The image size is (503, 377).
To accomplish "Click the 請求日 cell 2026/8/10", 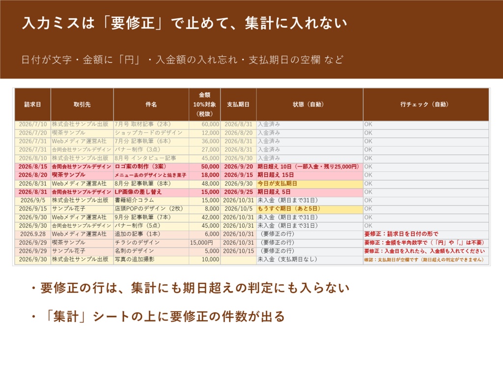I will [x=33, y=158].
